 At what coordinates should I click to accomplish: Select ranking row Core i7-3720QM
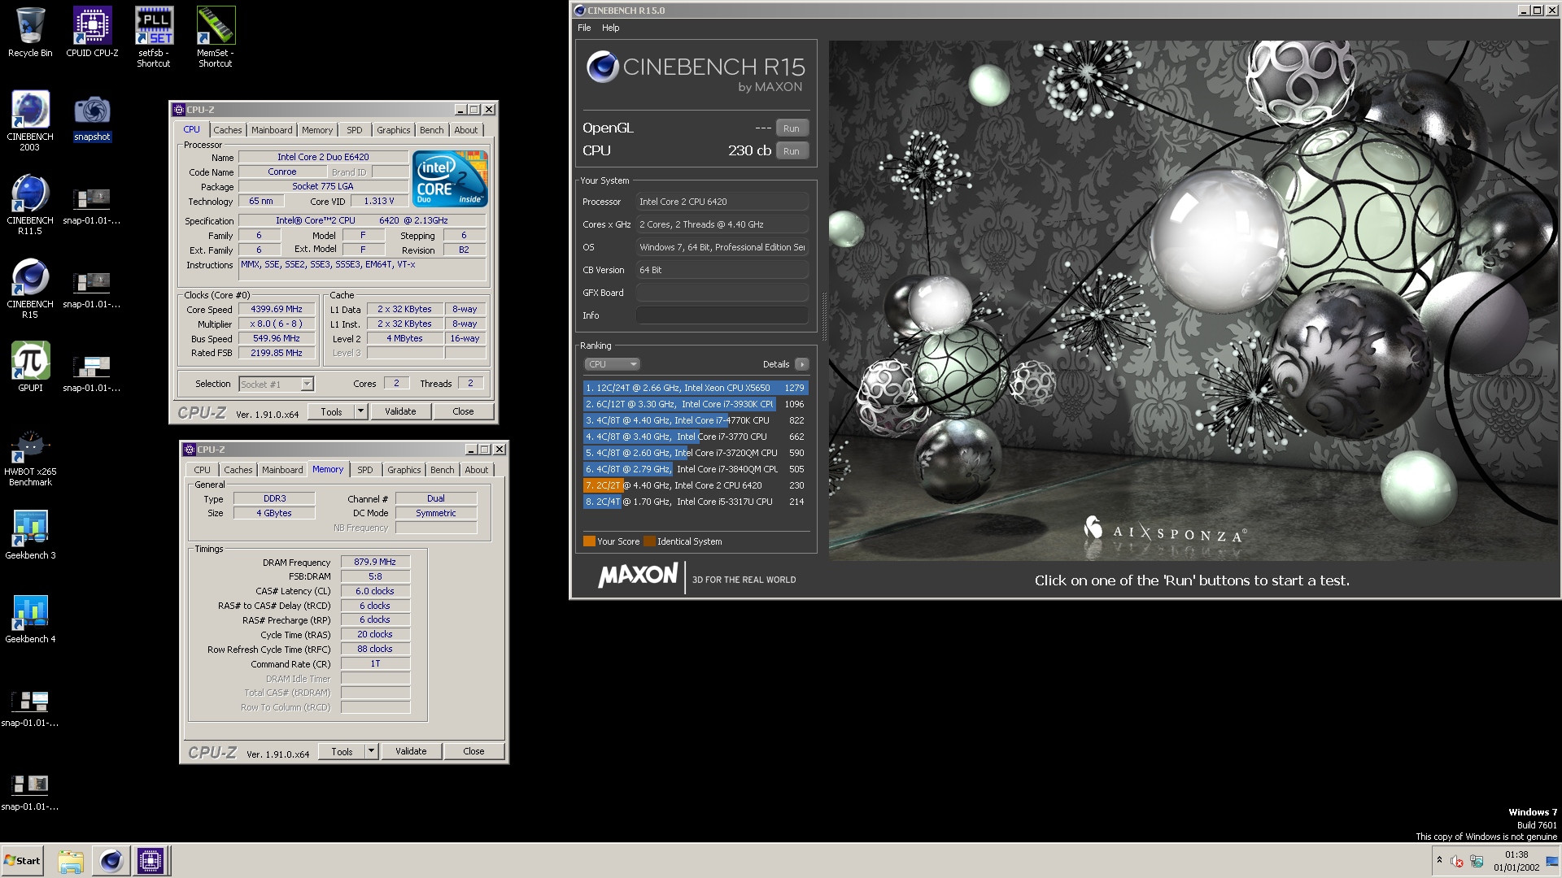tap(695, 453)
